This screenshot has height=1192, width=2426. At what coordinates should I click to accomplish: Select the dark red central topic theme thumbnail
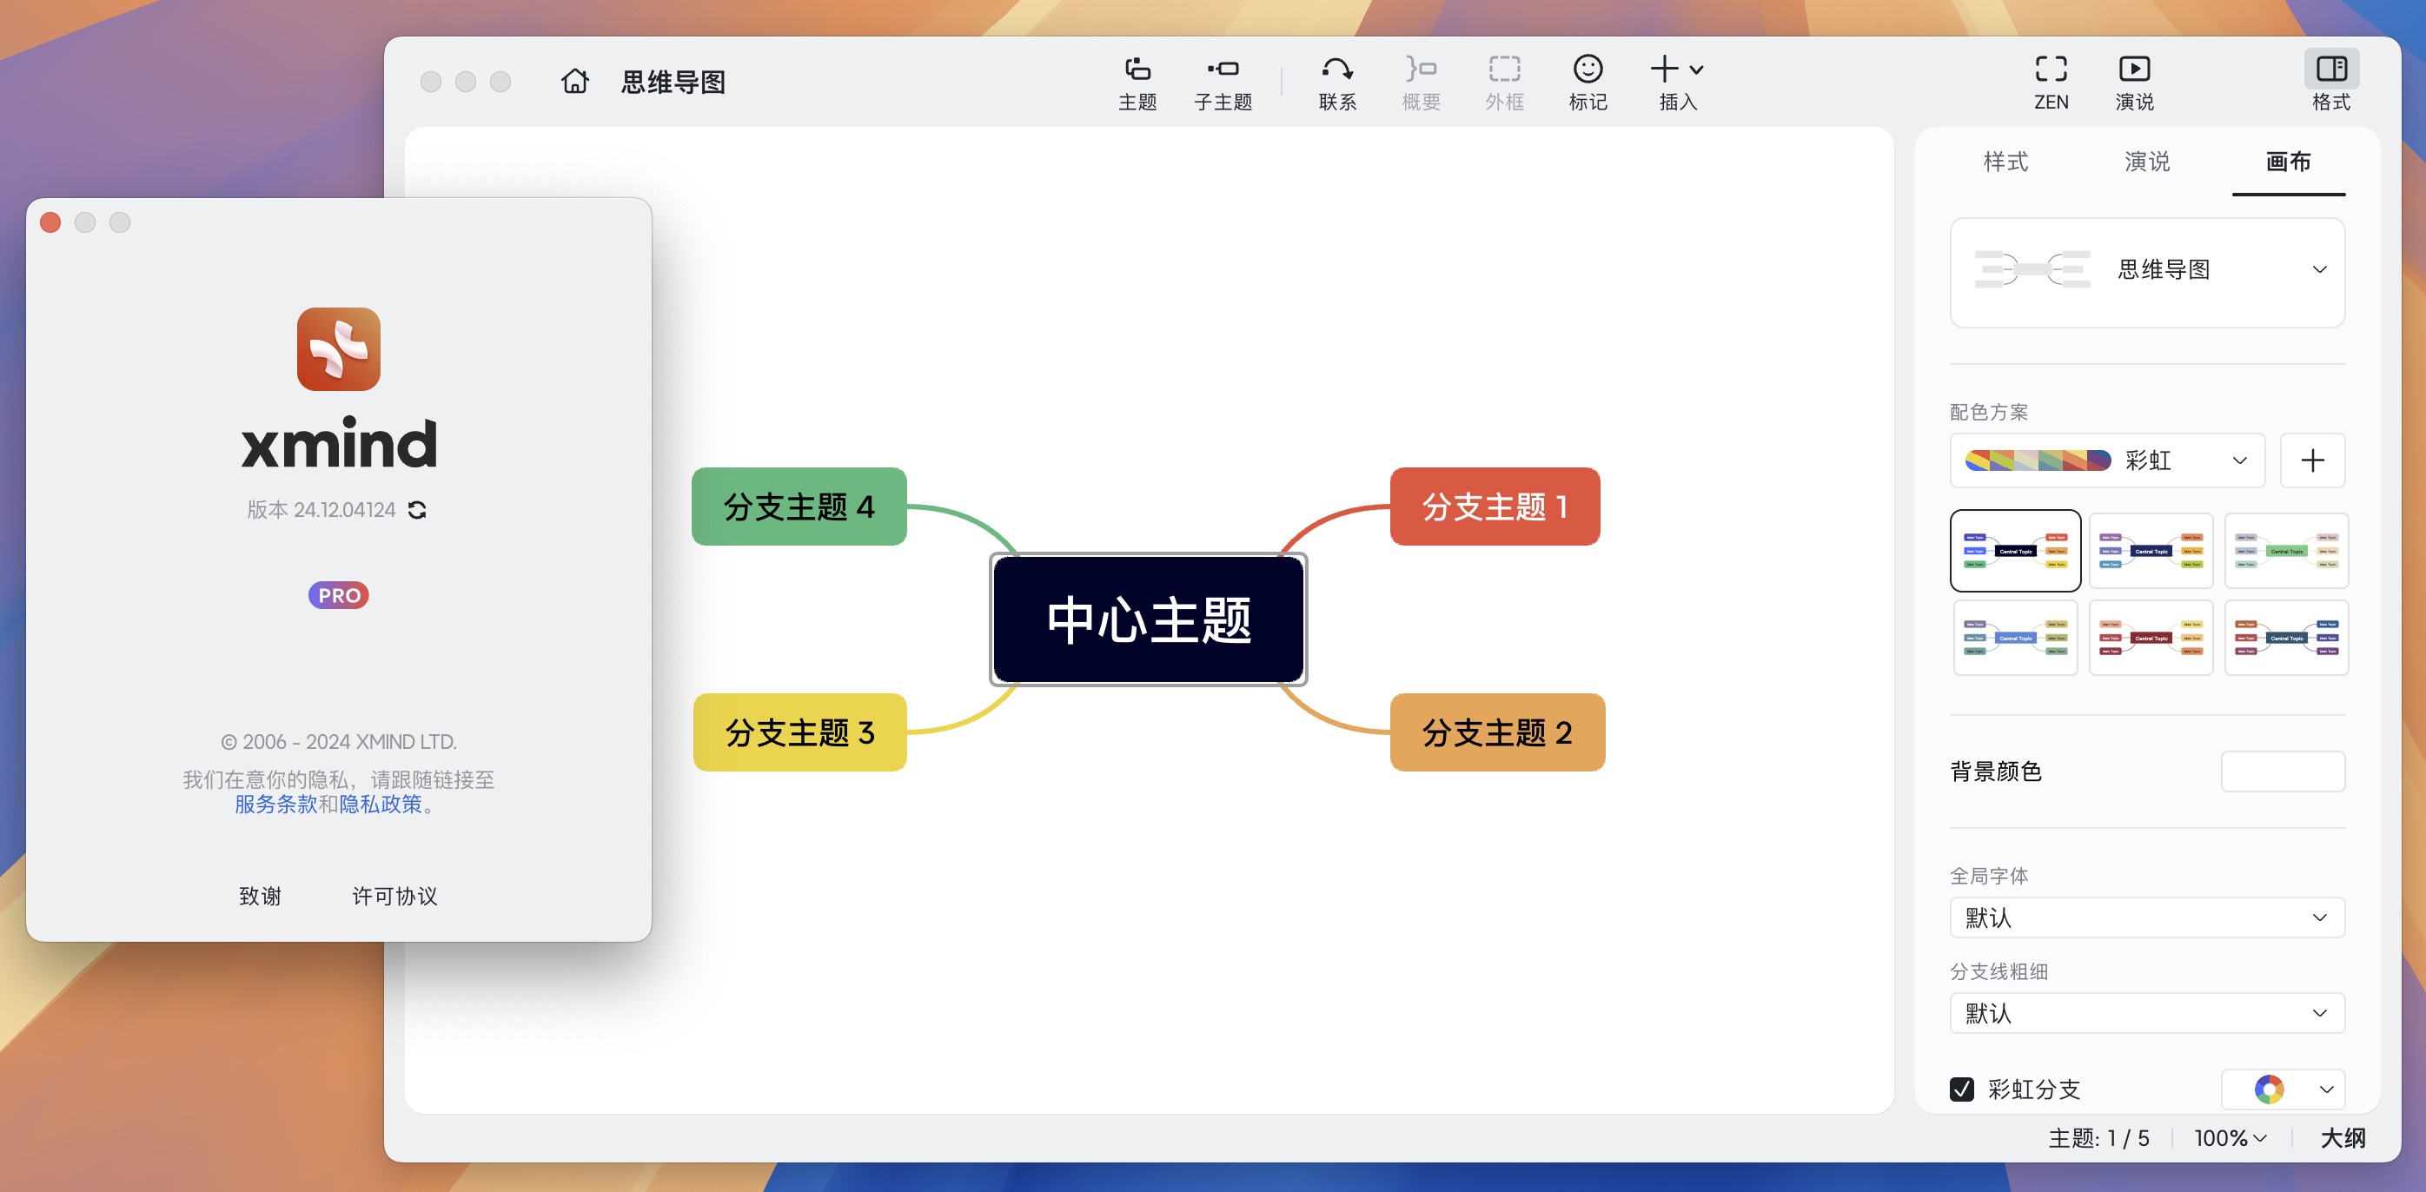(x=2150, y=638)
